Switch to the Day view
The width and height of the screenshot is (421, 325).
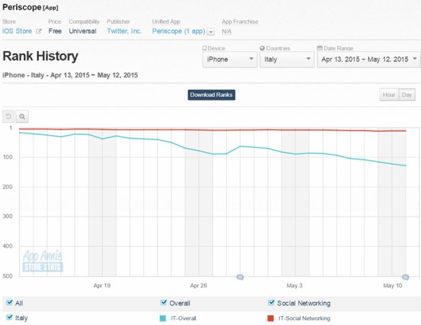(x=407, y=95)
